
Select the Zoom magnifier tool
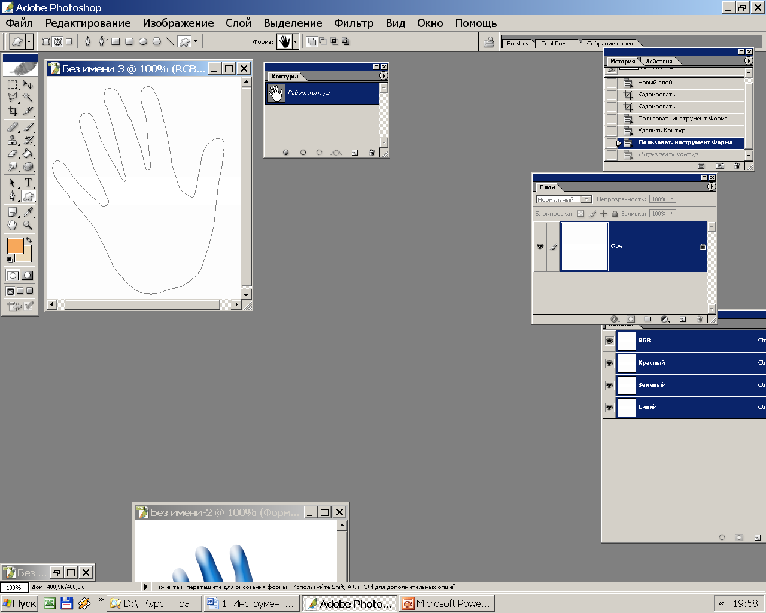pos(28,226)
